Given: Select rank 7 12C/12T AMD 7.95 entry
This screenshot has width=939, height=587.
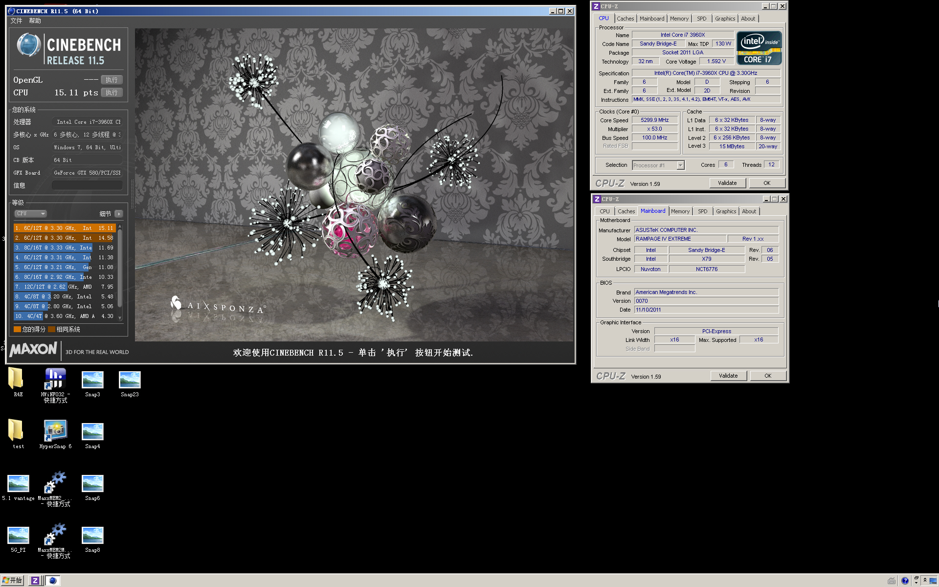Looking at the screenshot, I should (65, 287).
